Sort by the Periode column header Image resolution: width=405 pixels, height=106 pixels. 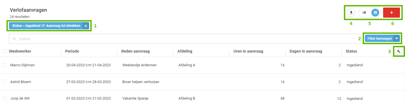tap(72, 51)
